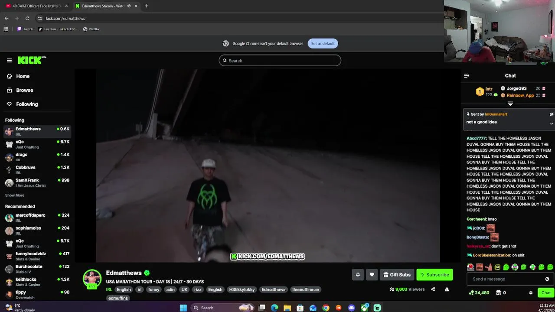The image size is (555, 312).
Task: Toggle notification bell for Edmatthews
Action: (358, 275)
